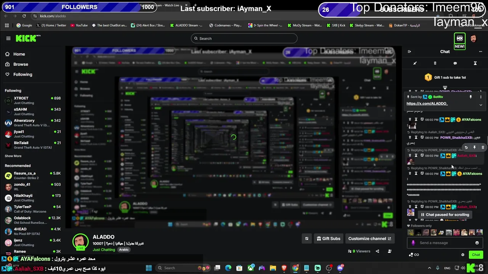This screenshot has width=488, height=274.
Task: Open the Odablock recommended channel
Action: tap(32, 220)
